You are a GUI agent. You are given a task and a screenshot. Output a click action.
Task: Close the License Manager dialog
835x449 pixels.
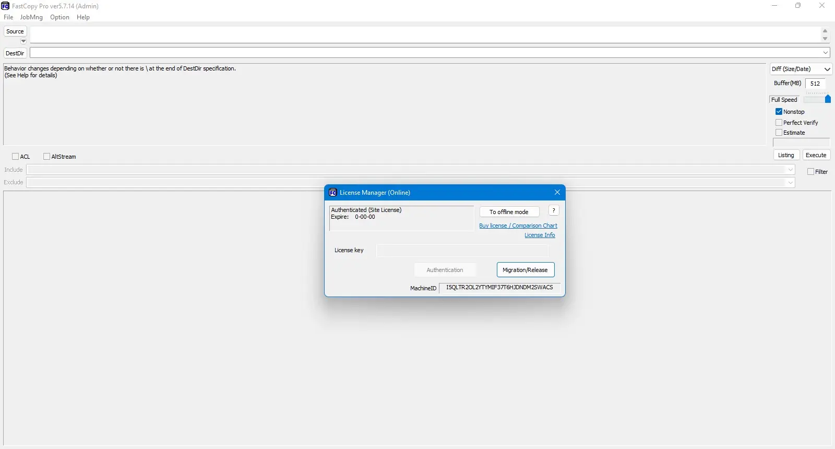tap(557, 193)
